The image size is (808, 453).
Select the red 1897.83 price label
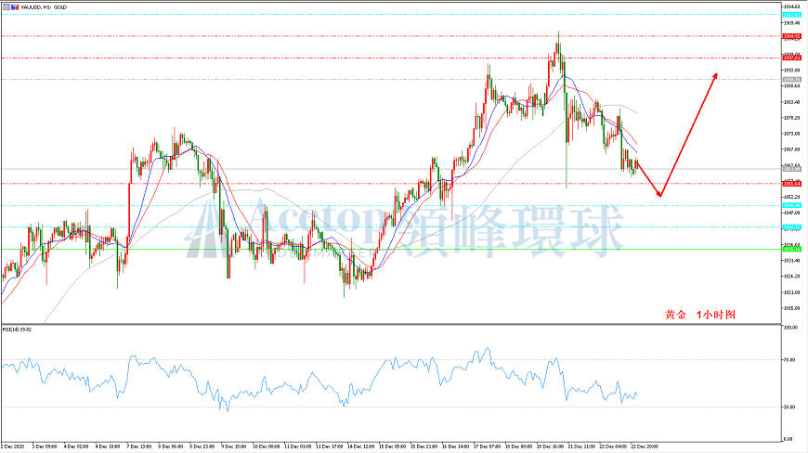(x=791, y=58)
